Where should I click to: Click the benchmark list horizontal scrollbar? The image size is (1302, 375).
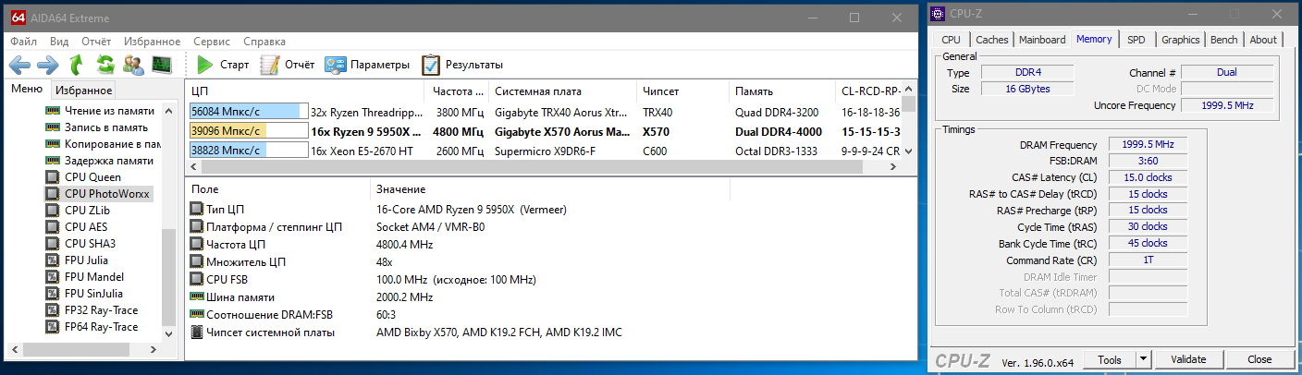[536, 167]
